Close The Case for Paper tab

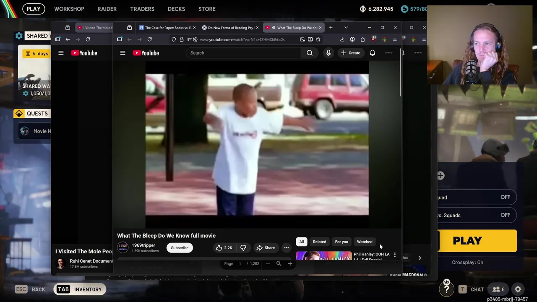194,28
